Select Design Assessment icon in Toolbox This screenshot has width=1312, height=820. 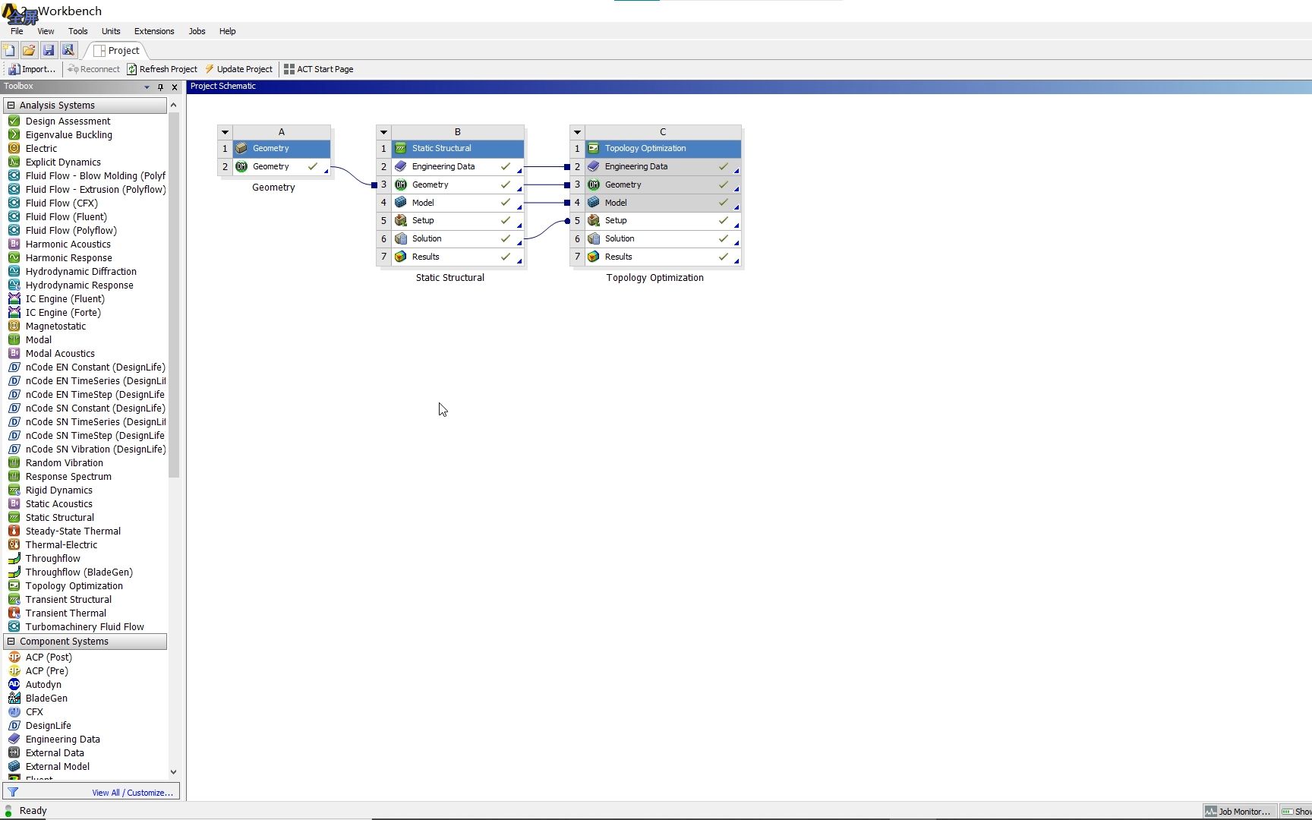[x=14, y=121]
